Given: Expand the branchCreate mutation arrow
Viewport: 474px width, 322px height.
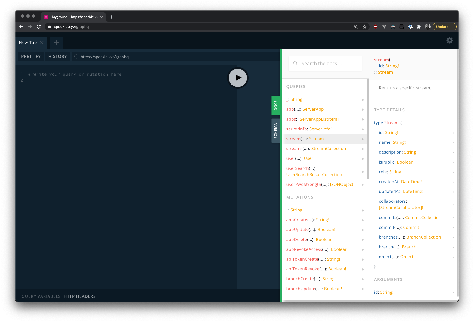Looking at the screenshot, I should coord(363,279).
